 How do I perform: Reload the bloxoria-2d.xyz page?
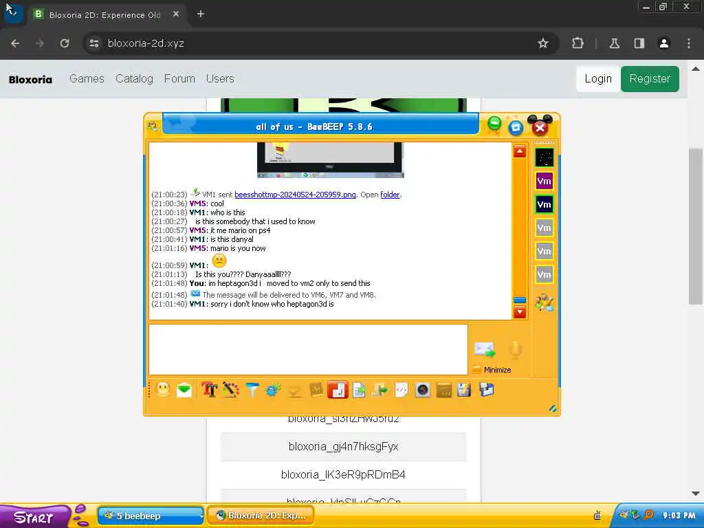click(x=65, y=43)
